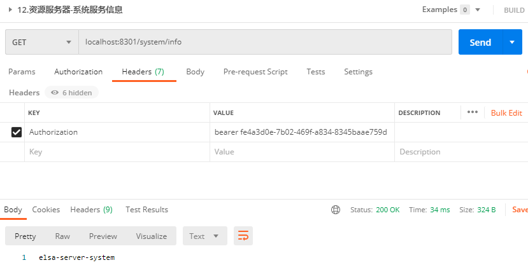
Task: Click the VALUE column header
Action: tap(224, 113)
